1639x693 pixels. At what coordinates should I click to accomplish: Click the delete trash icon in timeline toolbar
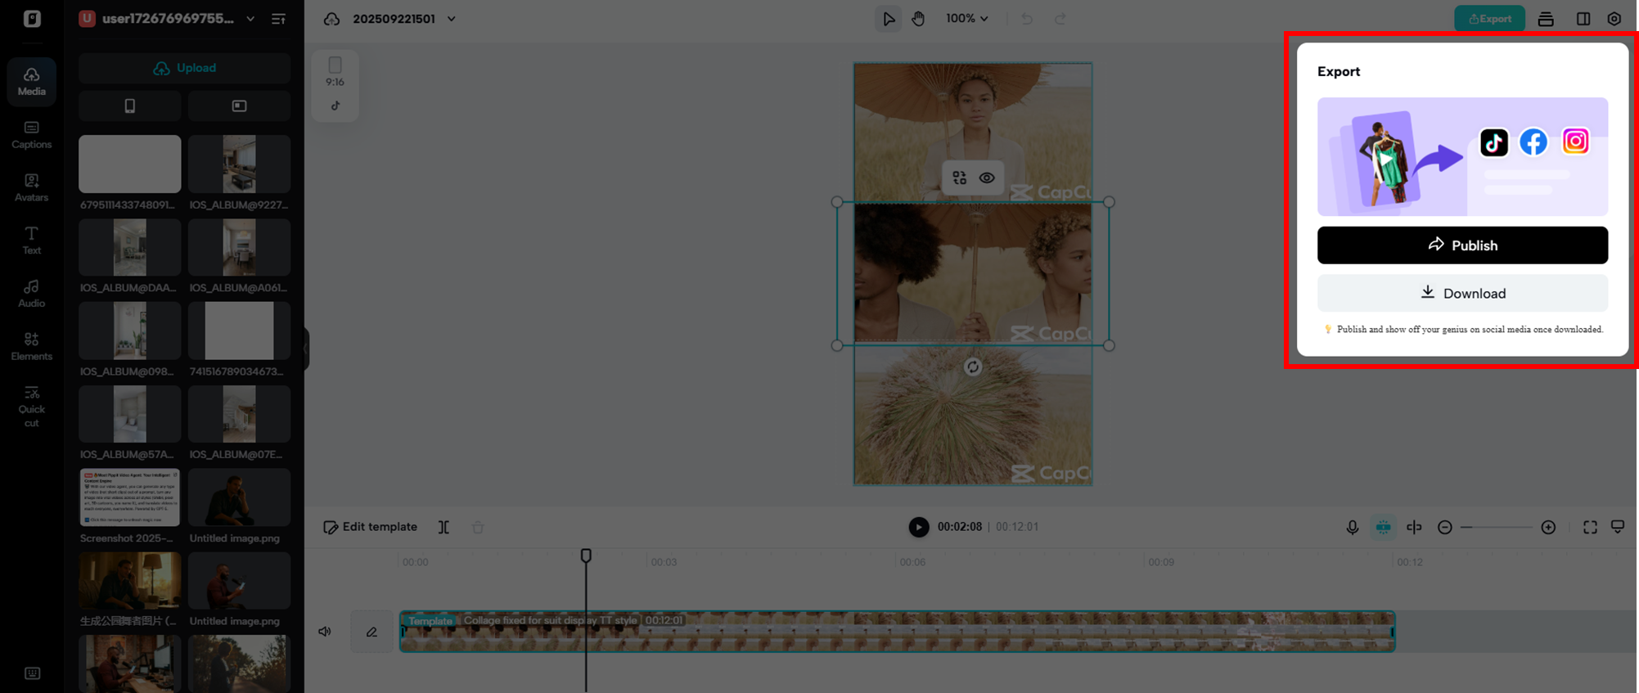(478, 528)
